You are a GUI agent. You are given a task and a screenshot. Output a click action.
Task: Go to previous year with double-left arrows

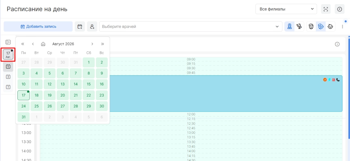click(x=23, y=44)
